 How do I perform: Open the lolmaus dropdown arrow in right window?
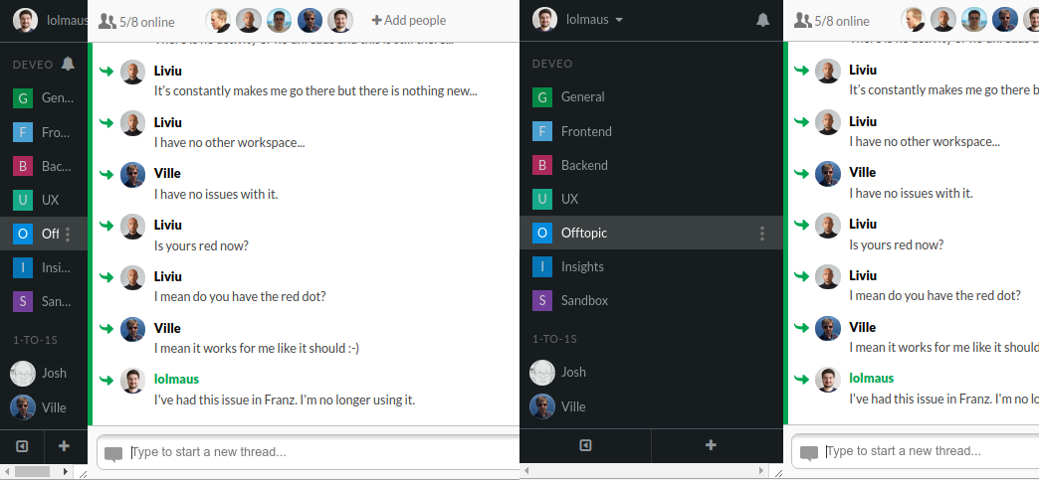pos(619,20)
